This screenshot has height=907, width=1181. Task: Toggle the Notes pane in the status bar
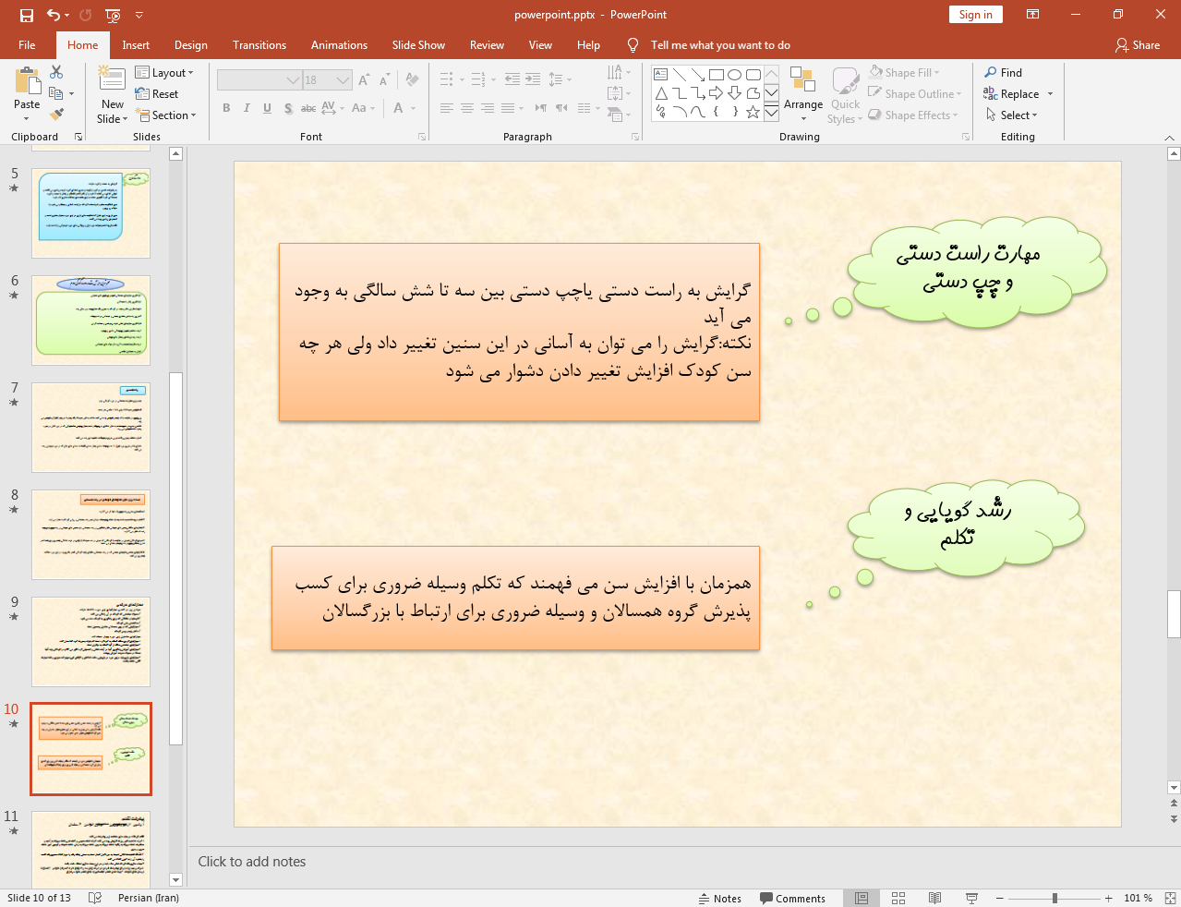click(x=720, y=898)
